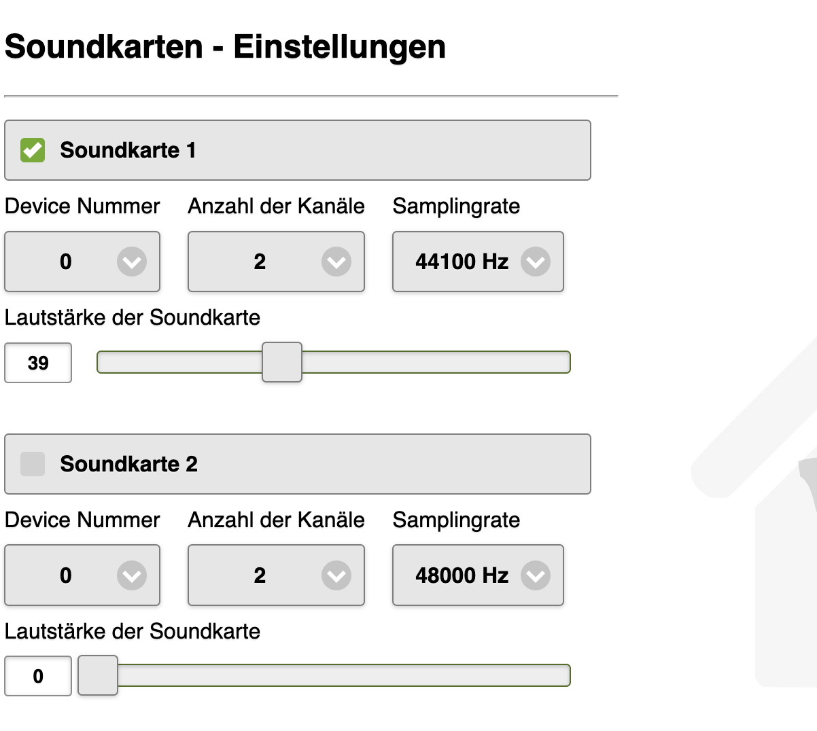The image size is (817, 731).
Task: Open Soundkarte 2 Device Nummer dropdown
Action: [82, 575]
